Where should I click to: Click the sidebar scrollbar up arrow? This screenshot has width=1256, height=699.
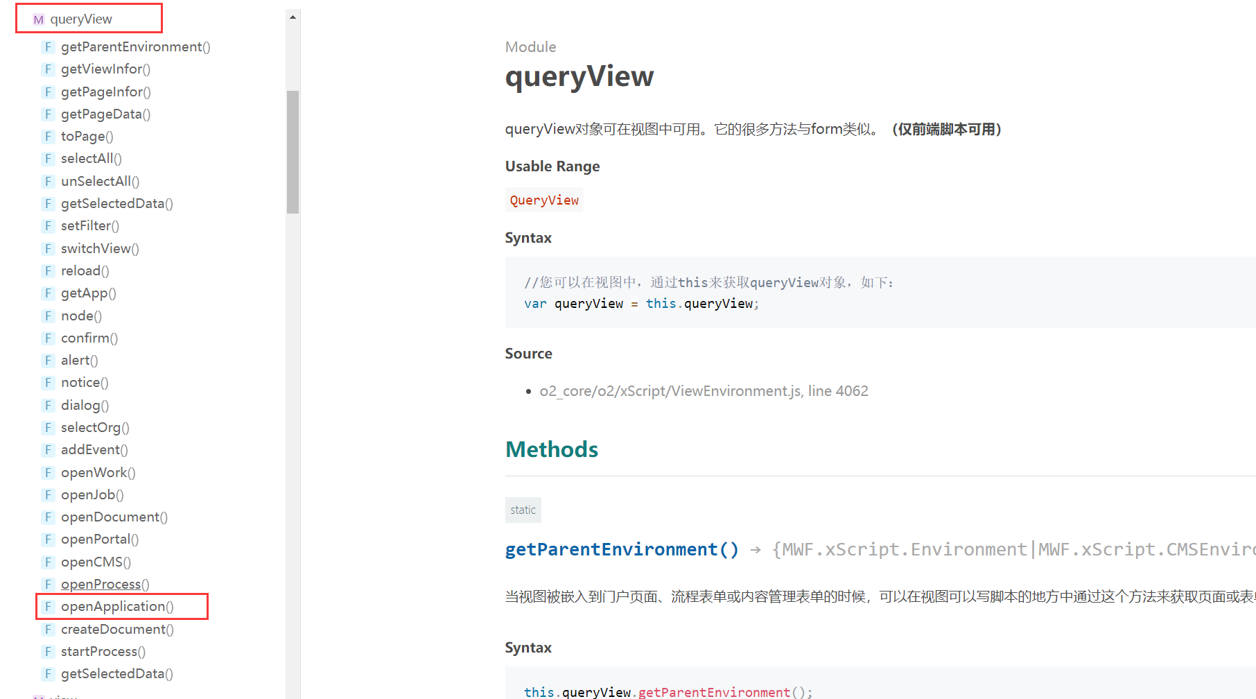pyautogui.click(x=293, y=17)
